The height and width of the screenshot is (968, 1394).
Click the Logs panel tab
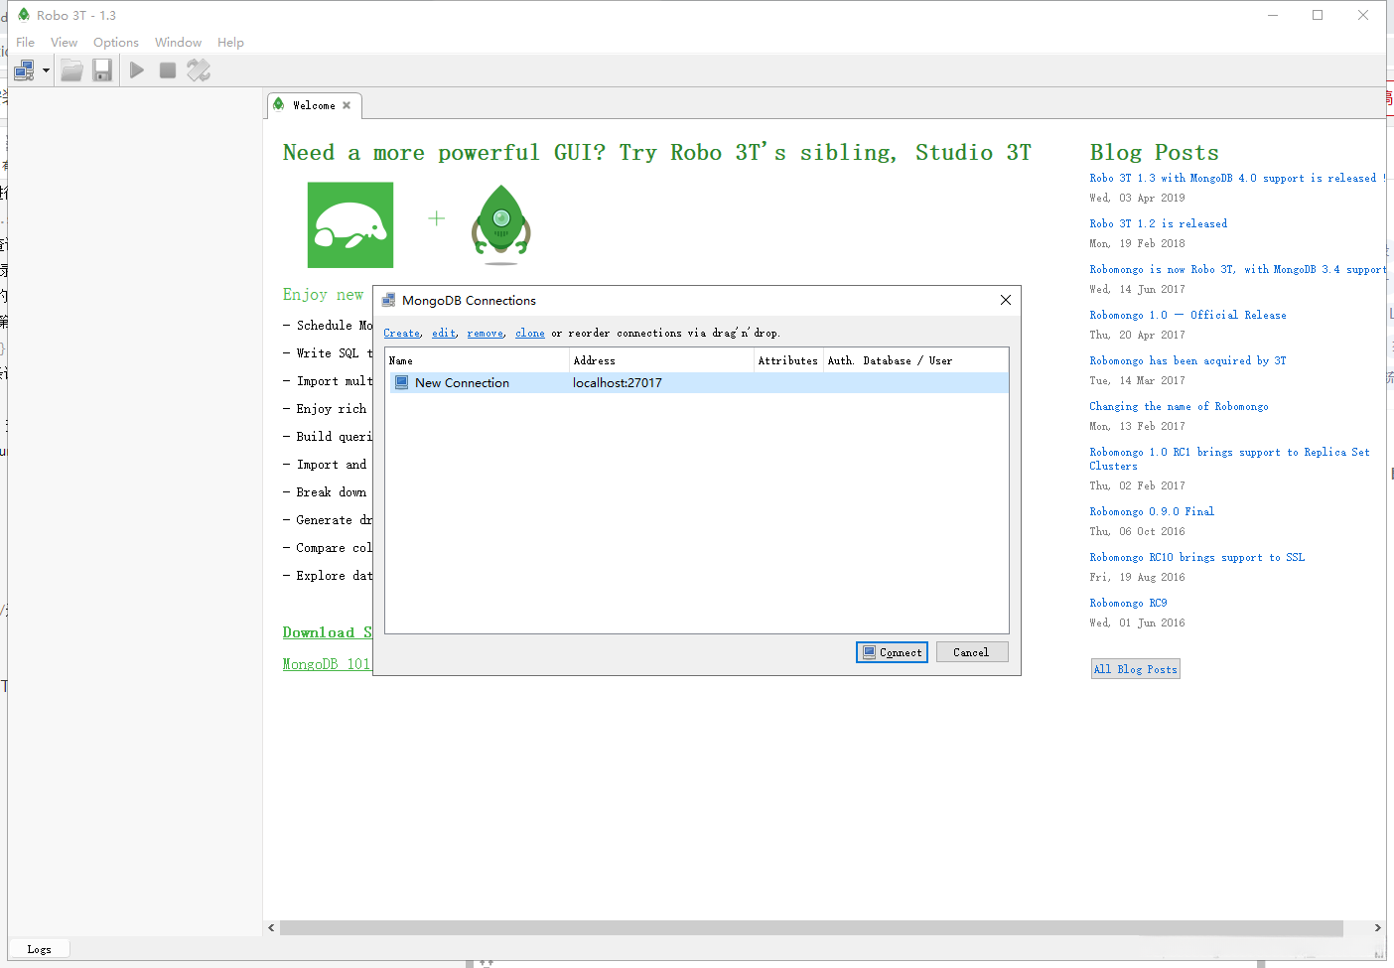point(40,949)
